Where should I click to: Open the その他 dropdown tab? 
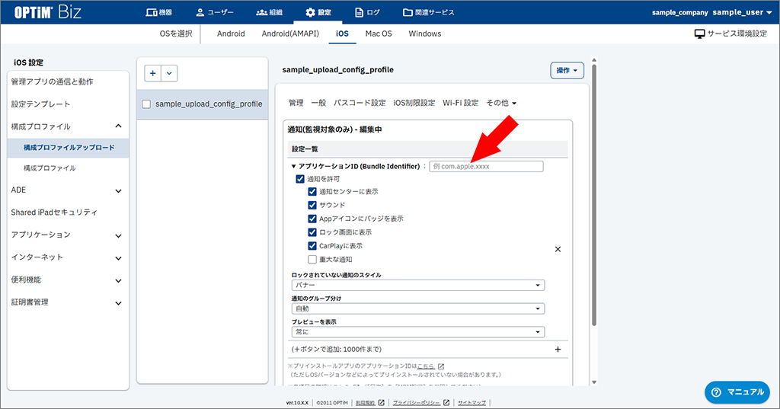[x=501, y=103]
